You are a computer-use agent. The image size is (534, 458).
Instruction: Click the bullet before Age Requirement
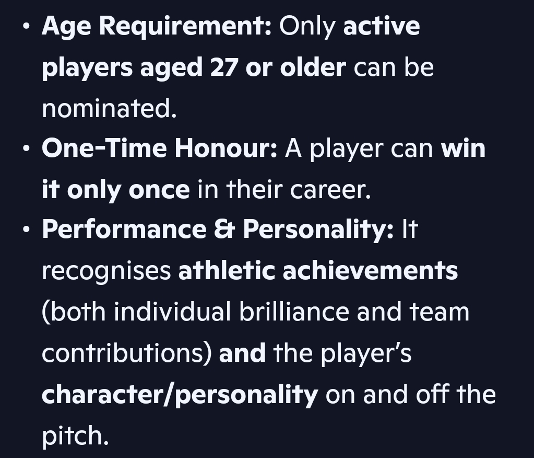click(26, 27)
